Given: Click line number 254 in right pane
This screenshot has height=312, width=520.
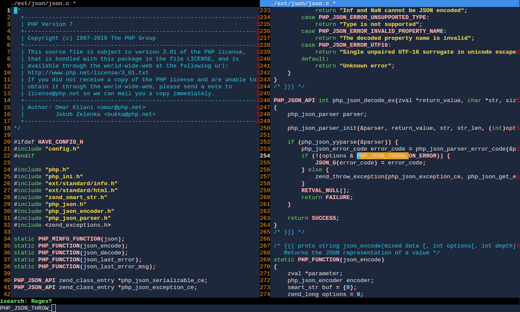Looking at the screenshot, I should pyautogui.click(x=265, y=156).
